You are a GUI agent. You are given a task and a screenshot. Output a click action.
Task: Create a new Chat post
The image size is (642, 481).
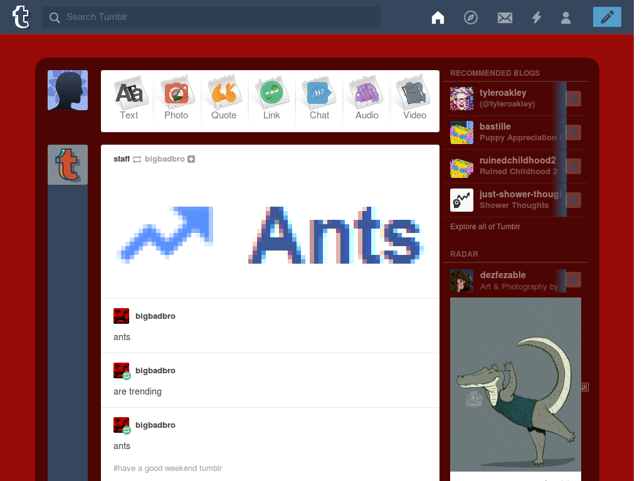click(319, 98)
